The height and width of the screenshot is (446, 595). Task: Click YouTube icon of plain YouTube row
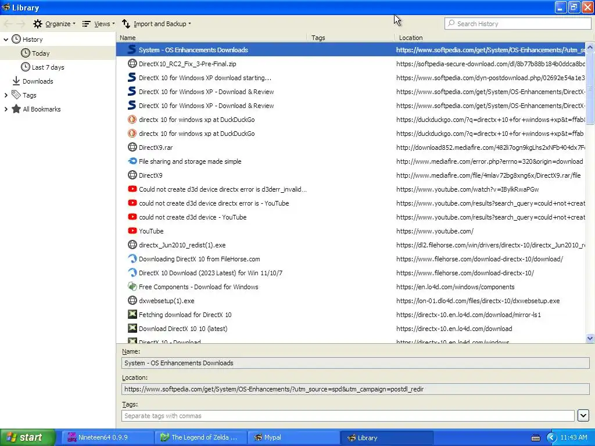pyautogui.click(x=132, y=231)
